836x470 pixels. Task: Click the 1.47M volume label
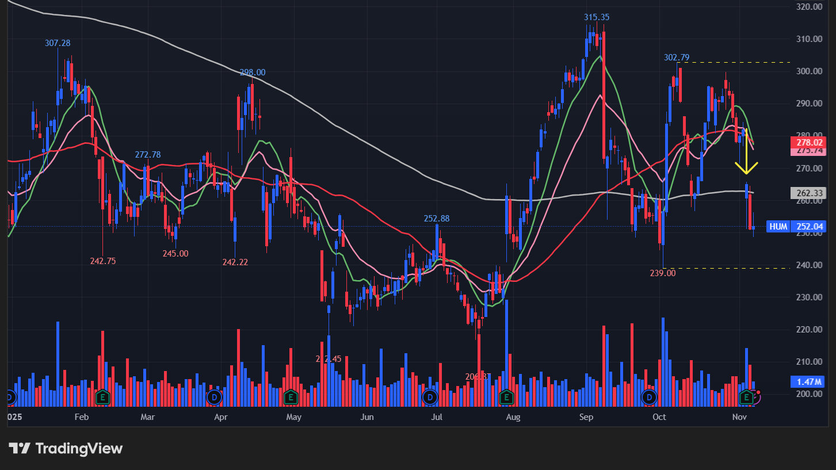pos(810,381)
